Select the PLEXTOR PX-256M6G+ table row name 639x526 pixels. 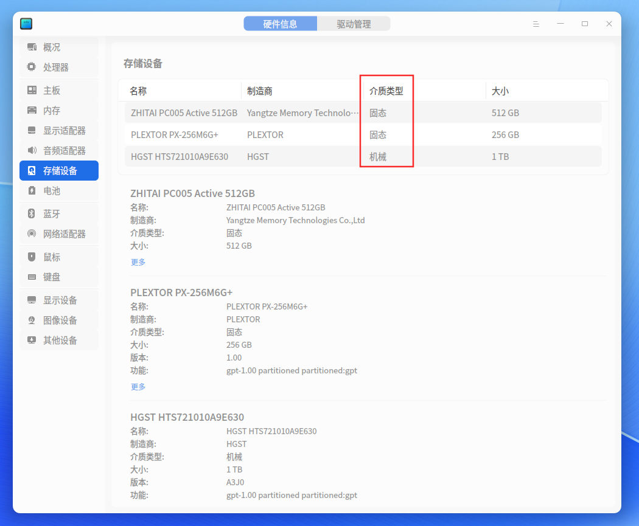(175, 135)
